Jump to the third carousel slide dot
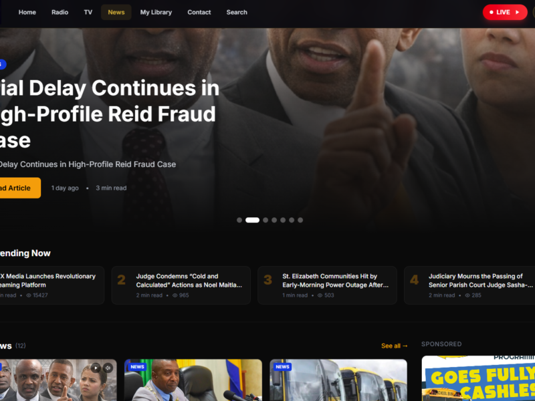The height and width of the screenshot is (401, 535). click(265, 221)
